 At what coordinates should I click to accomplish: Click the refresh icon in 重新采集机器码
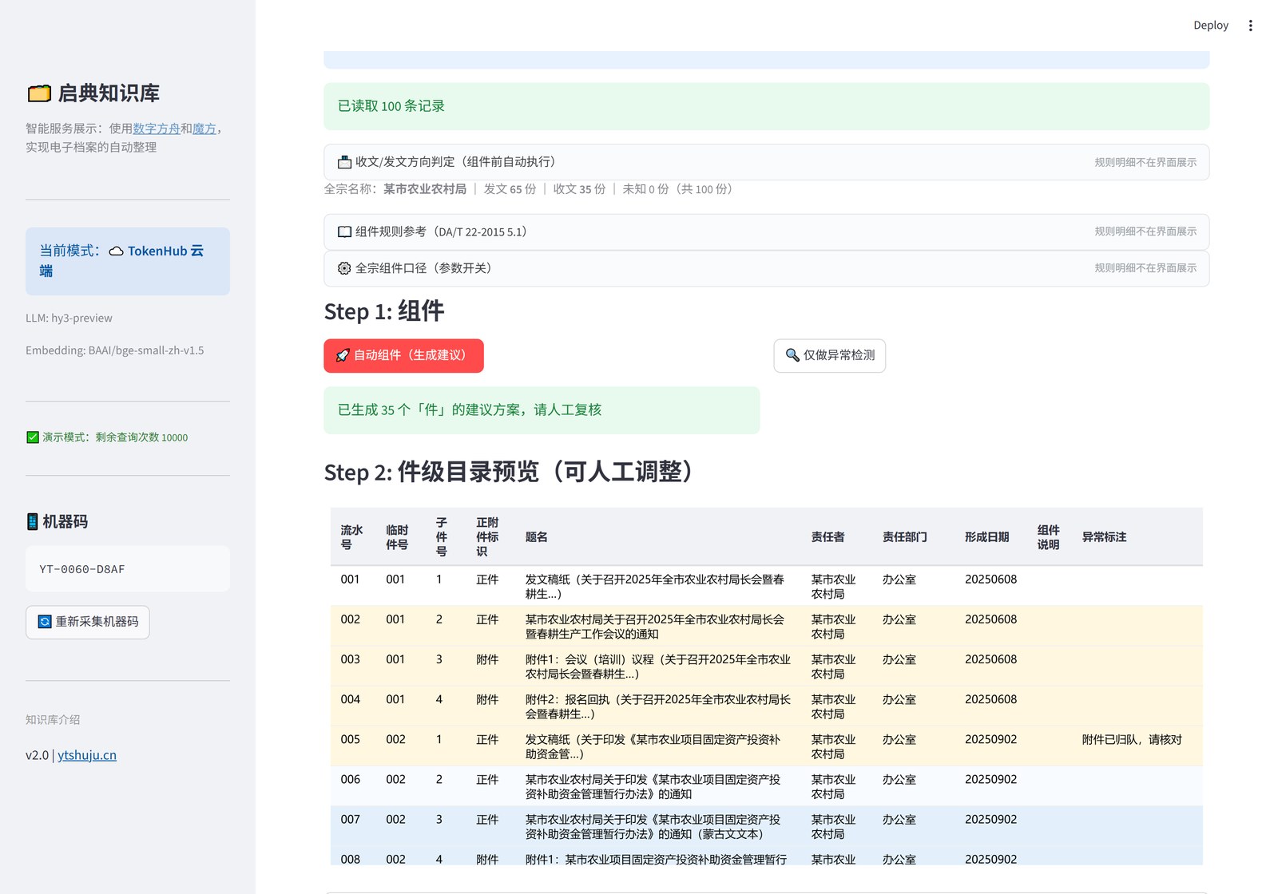click(x=45, y=622)
